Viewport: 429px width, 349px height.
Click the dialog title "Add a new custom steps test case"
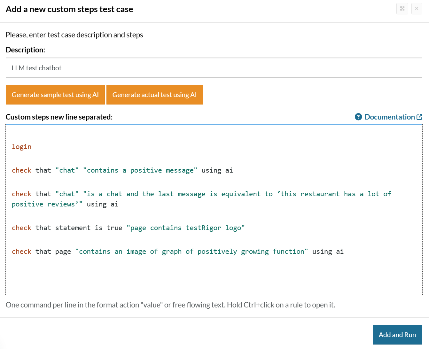pos(69,9)
